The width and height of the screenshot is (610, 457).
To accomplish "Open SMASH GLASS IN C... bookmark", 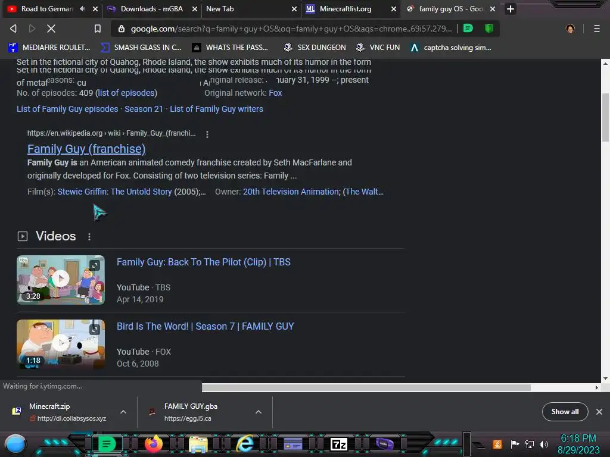I will pyautogui.click(x=141, y=48).
